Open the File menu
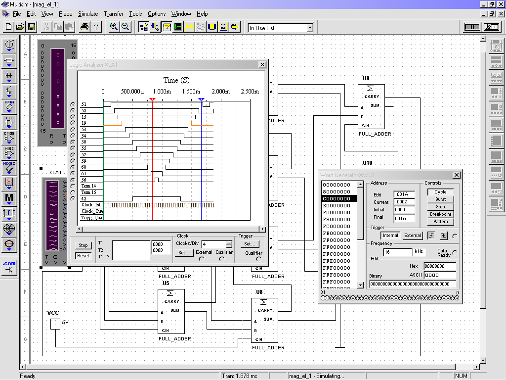The height and width of the screenshot is (380, 506). 17,14
